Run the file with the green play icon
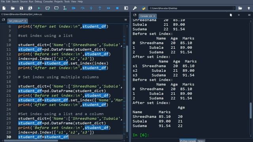The image size is (253, 142). coord(39,8)
